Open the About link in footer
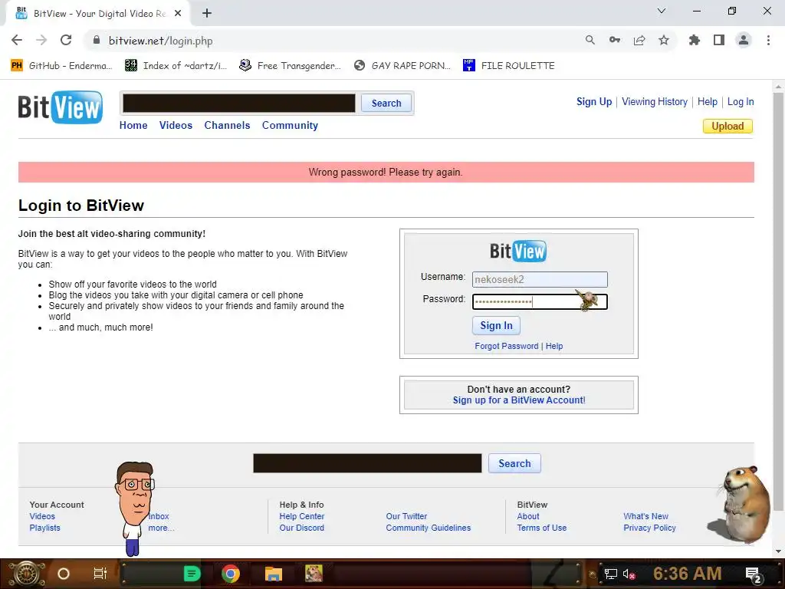This screenshot has height=589, width=785. pos(528,516)
